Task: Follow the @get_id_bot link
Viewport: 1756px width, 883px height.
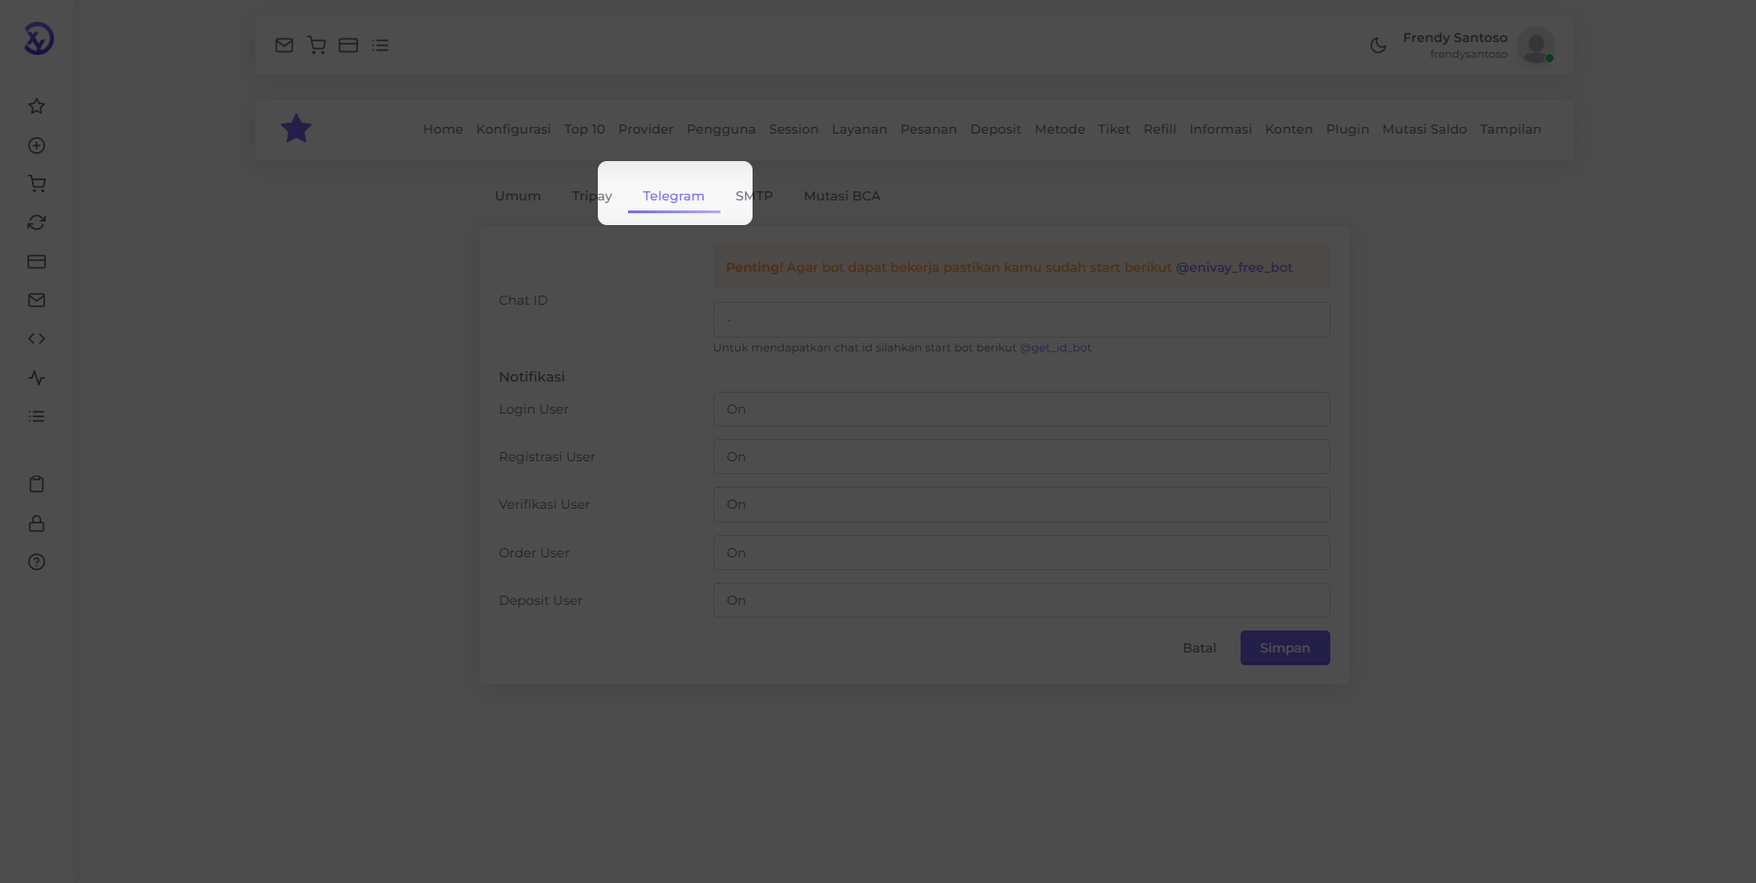Action: pos(1056,348)
